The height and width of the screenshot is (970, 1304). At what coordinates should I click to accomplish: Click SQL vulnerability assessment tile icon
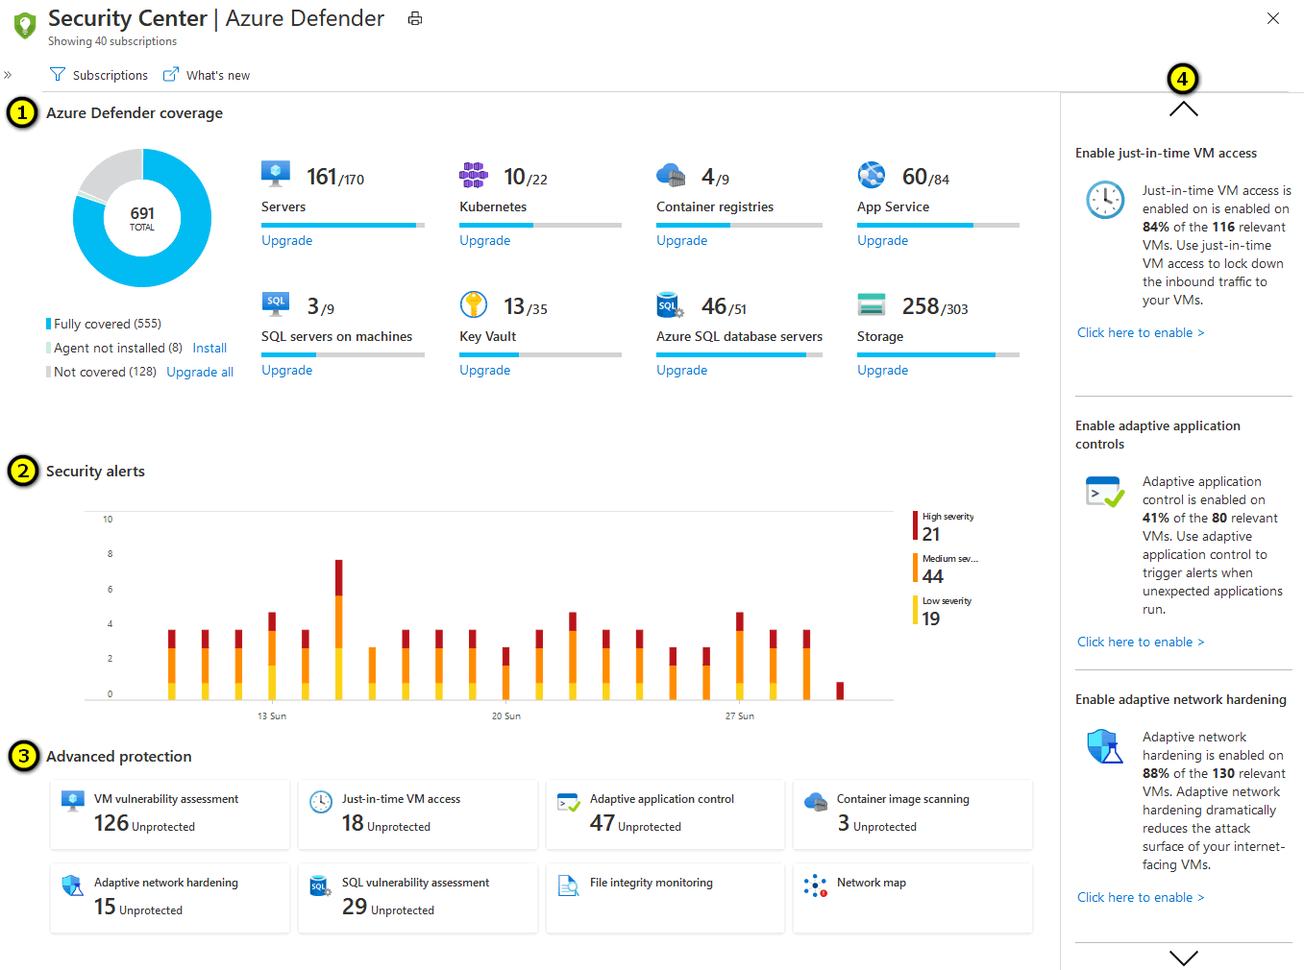[x=320, y=885]
